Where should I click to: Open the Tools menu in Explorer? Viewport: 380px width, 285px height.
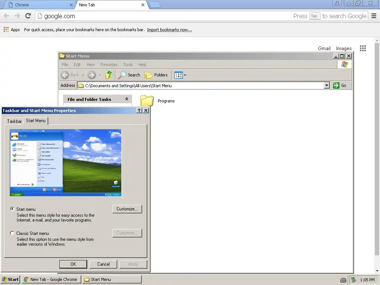(128, 65)
